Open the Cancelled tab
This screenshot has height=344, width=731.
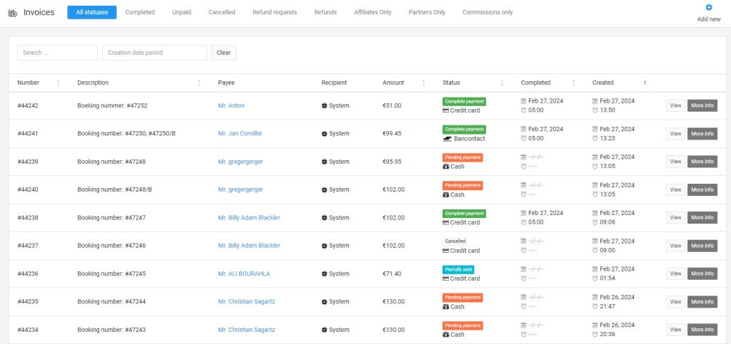[x=222, y=13]
